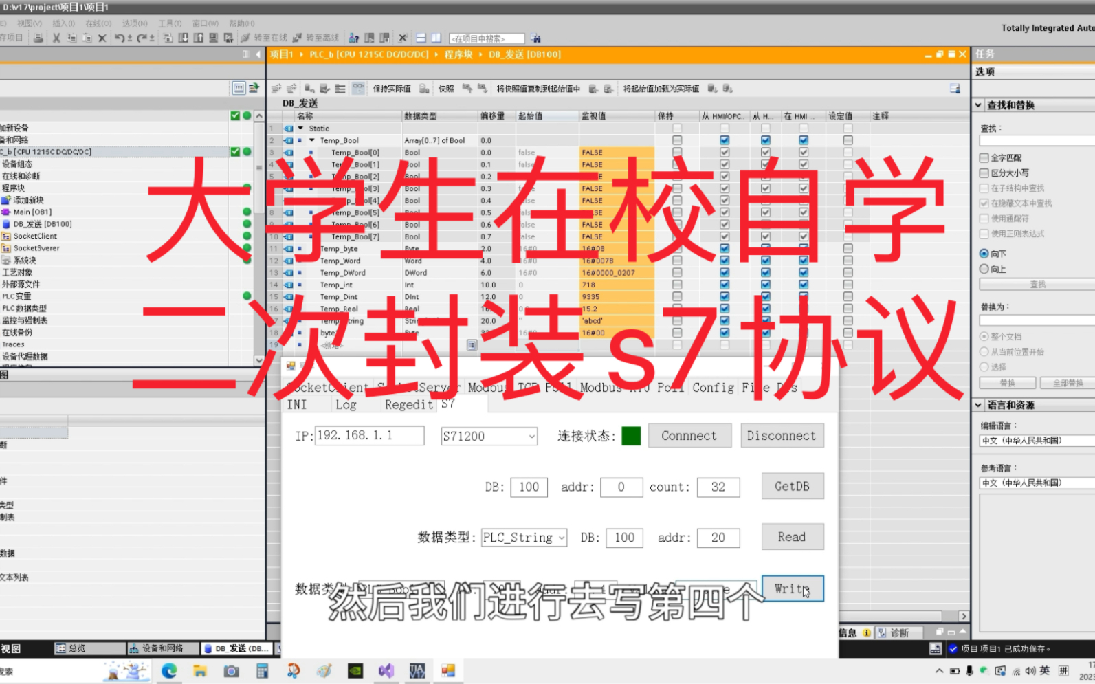
Task: Check the 区分大小写 match case checkbox
Action: (x=984, y=173)
